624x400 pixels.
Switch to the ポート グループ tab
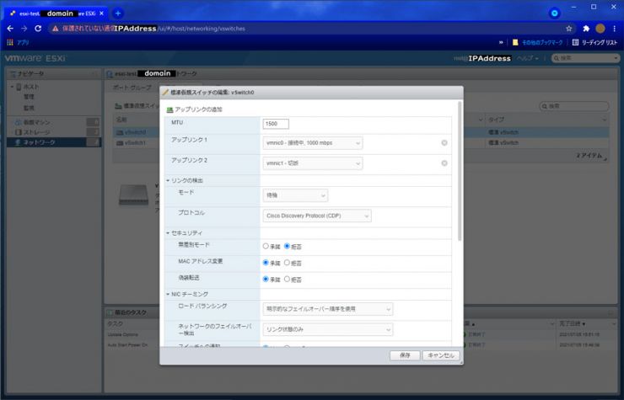pos(132,87)
